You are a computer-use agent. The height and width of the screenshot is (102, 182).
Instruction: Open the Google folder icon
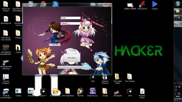point(105,91)
